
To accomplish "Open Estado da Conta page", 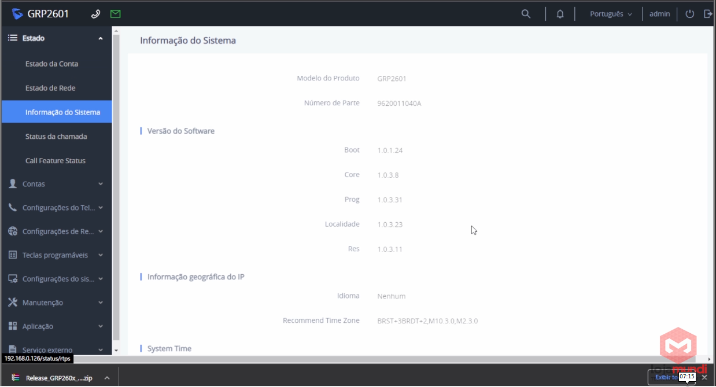I will click(51, 64).
